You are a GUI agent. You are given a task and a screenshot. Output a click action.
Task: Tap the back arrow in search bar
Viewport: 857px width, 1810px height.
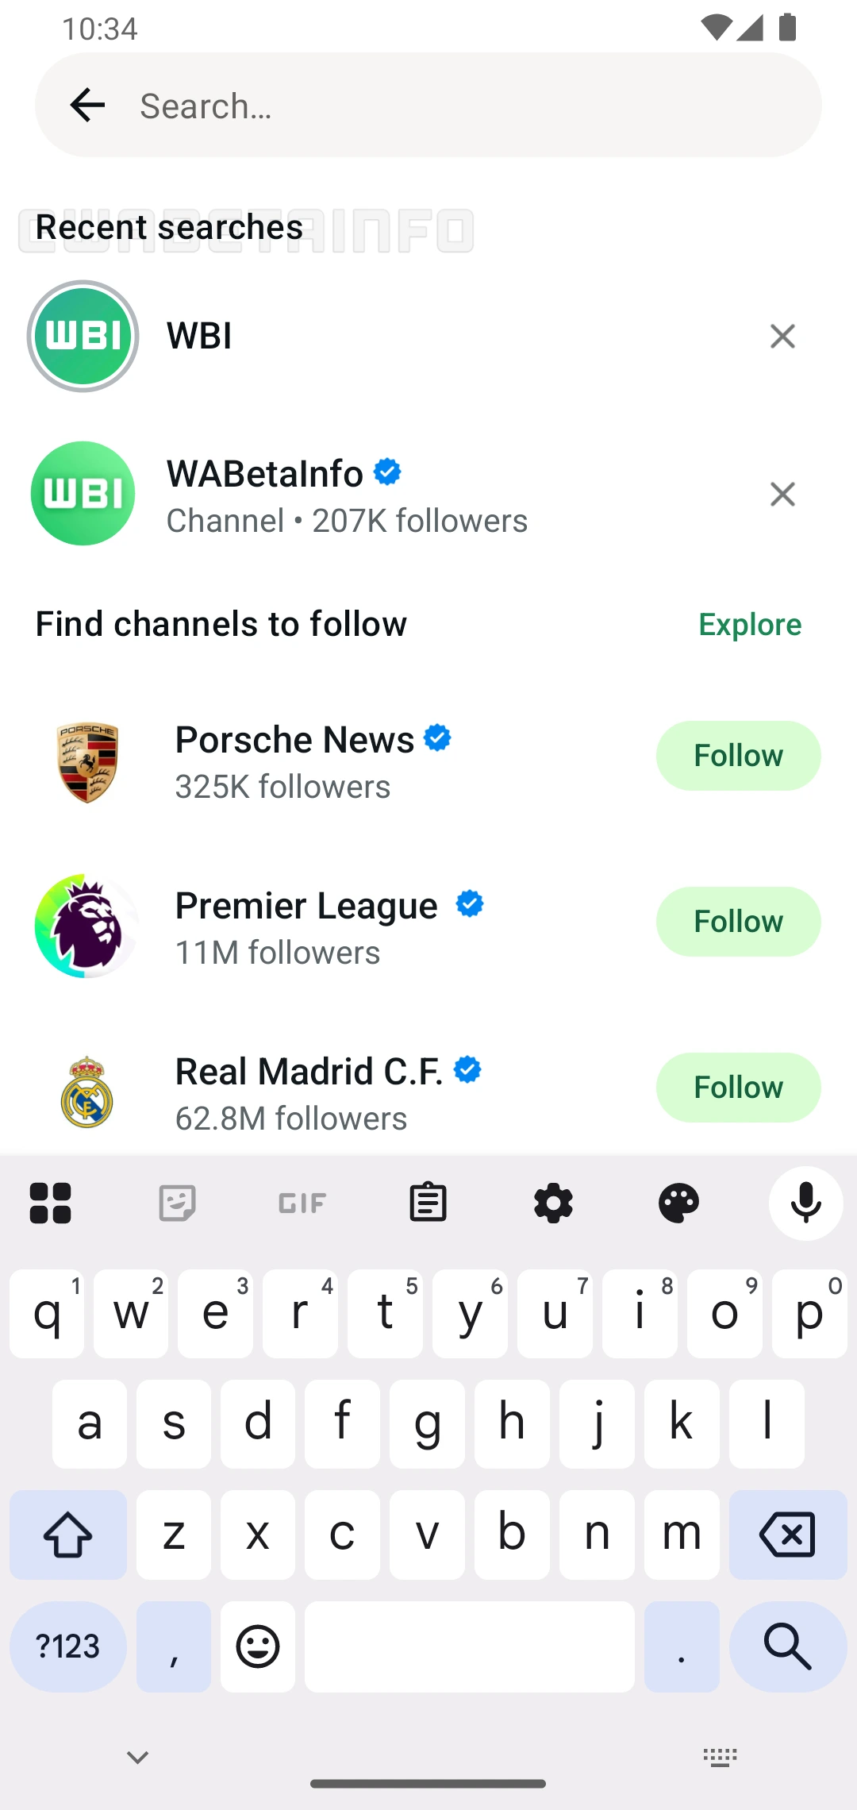coord(87,105)
